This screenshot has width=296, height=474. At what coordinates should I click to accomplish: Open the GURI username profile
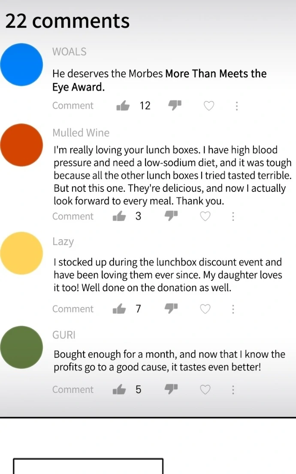(64, 335)
